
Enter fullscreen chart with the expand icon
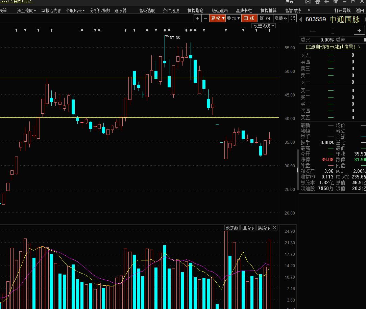[293, 18]
